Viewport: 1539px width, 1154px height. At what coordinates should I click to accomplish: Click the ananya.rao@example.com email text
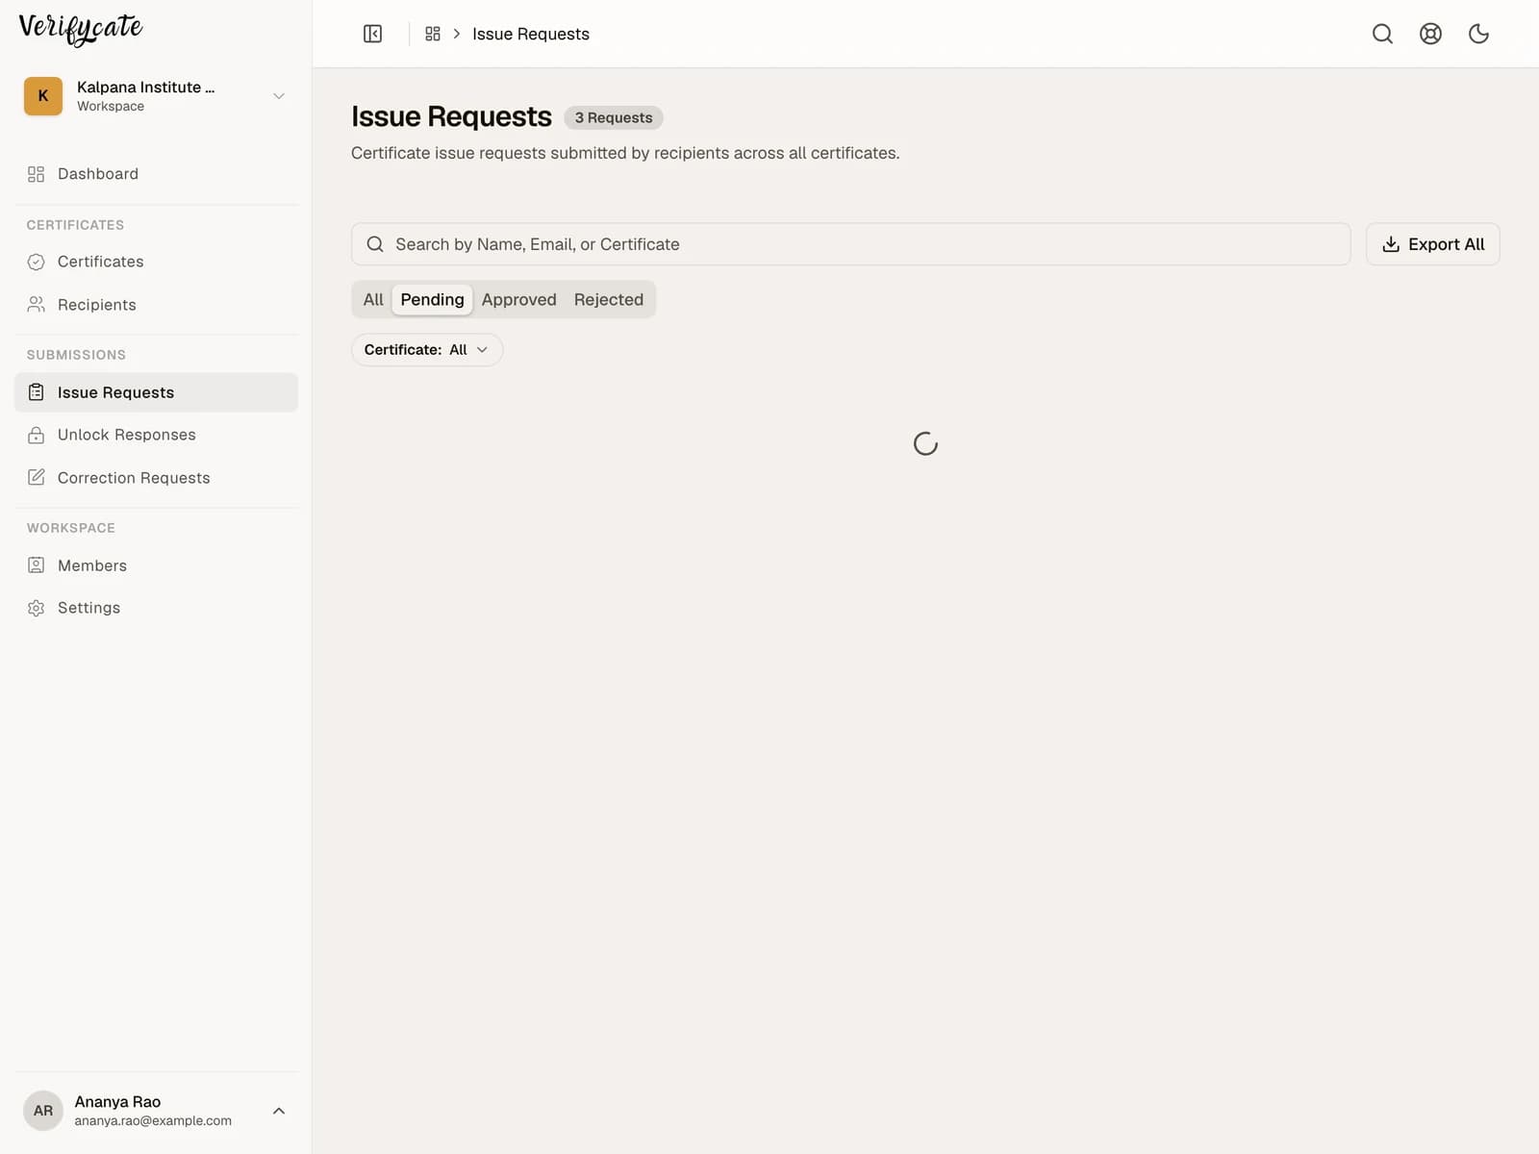pyautogui.click(x=153, y=1121)
